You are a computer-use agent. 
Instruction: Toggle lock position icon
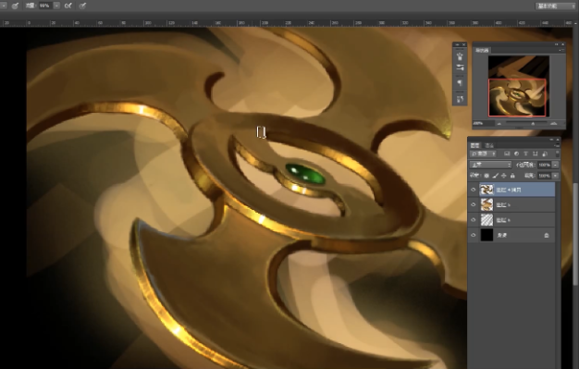(x=504, y=176)
